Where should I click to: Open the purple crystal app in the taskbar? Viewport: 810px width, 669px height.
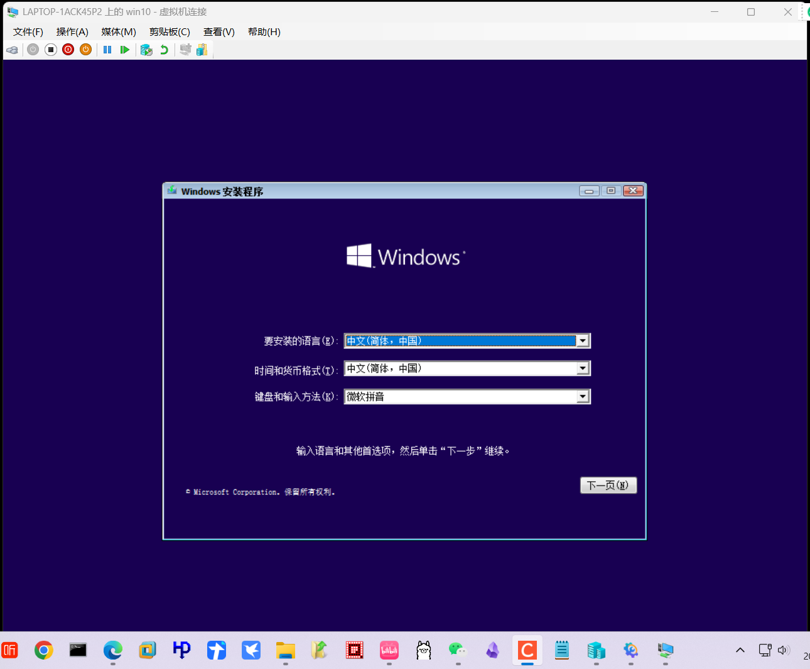(493, 650)
